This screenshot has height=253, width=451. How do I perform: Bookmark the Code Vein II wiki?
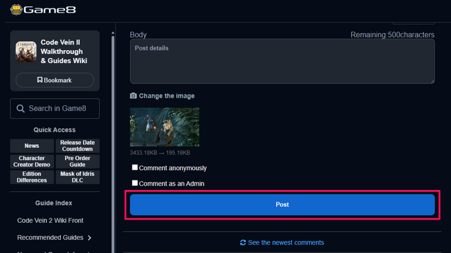tap(55, 80)
